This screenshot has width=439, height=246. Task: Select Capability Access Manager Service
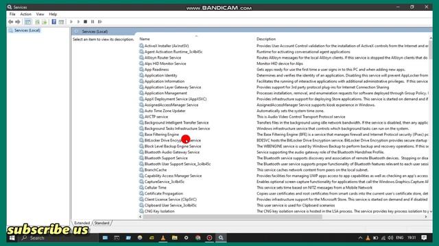(x=173, y=176)
